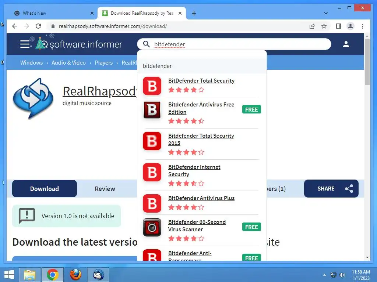Open Thunderbird from the taskbar

pyautogui.click(x=98, y=275)
